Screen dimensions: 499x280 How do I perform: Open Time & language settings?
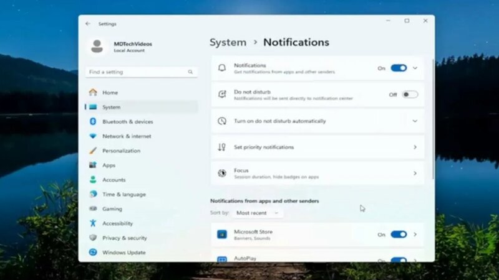click(x=142, y=194)
